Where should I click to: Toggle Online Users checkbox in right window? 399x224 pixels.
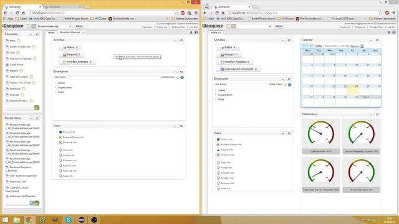click(285, 85)
